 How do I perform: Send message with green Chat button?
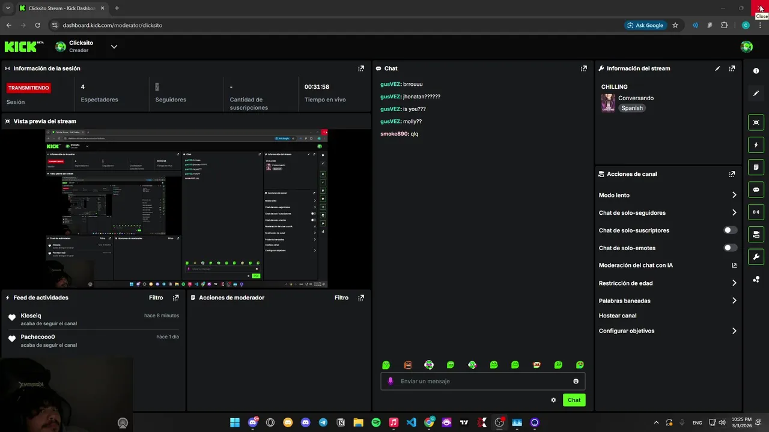tap(574, 400)
